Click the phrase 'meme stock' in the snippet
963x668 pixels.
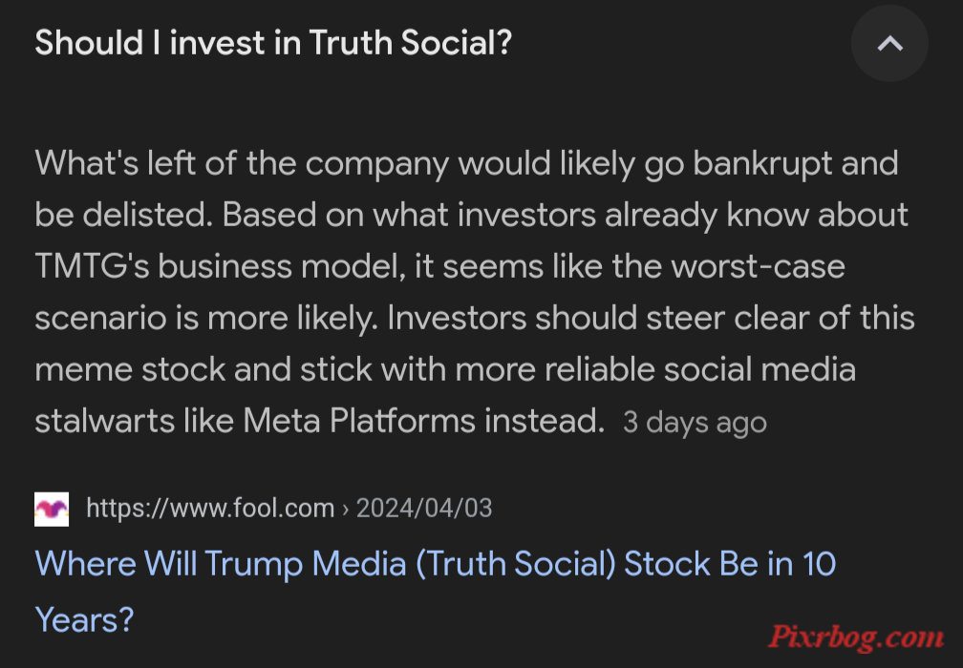pos(130,369)
